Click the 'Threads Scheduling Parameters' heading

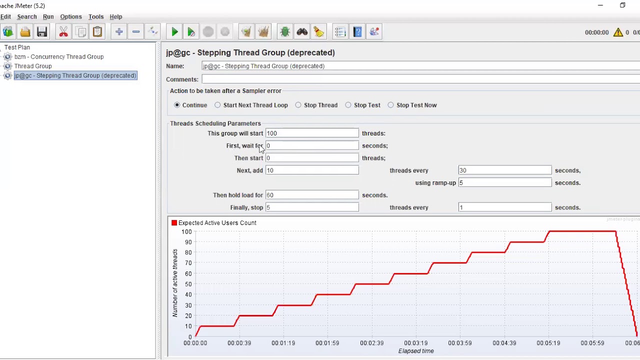point(215,123)
